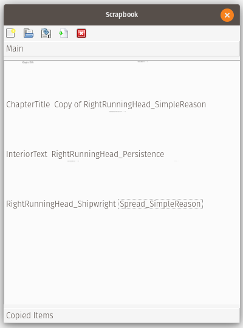Click preview thumbnail above Copy of RightRunningHead_SimpleReason

point(143,62)
